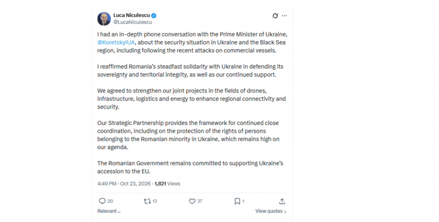Share the post via the upload icon
This screenshot has width=439, height=222.
tap(282, 201)
